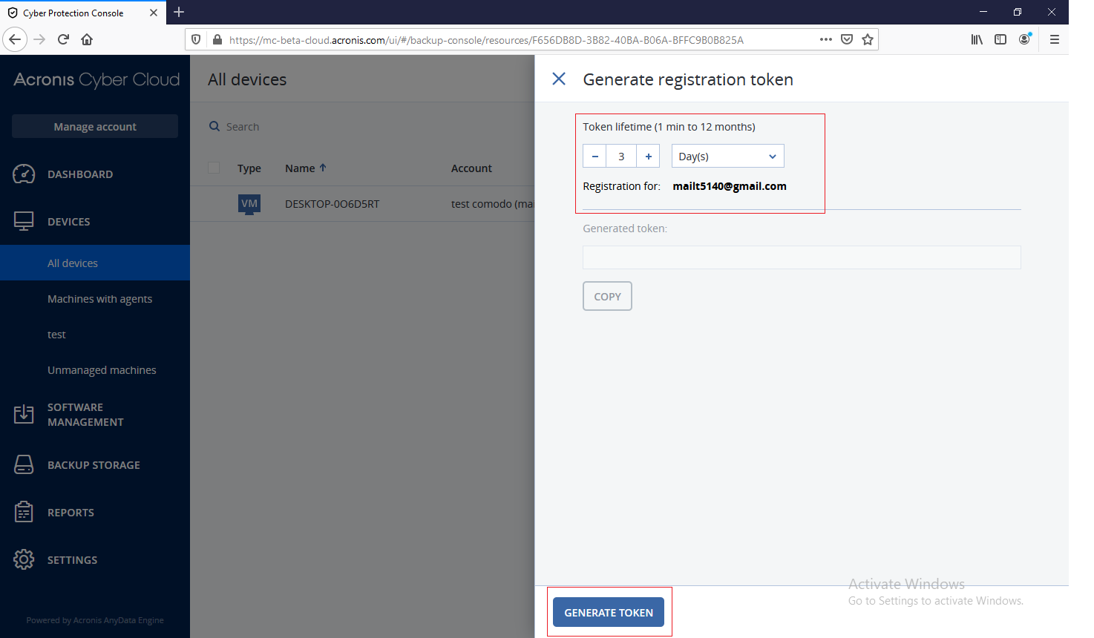This screenshot has width=1094, height=638.
Task: Toggle the select-all devices checkbox
Action: tap(214, 168)
